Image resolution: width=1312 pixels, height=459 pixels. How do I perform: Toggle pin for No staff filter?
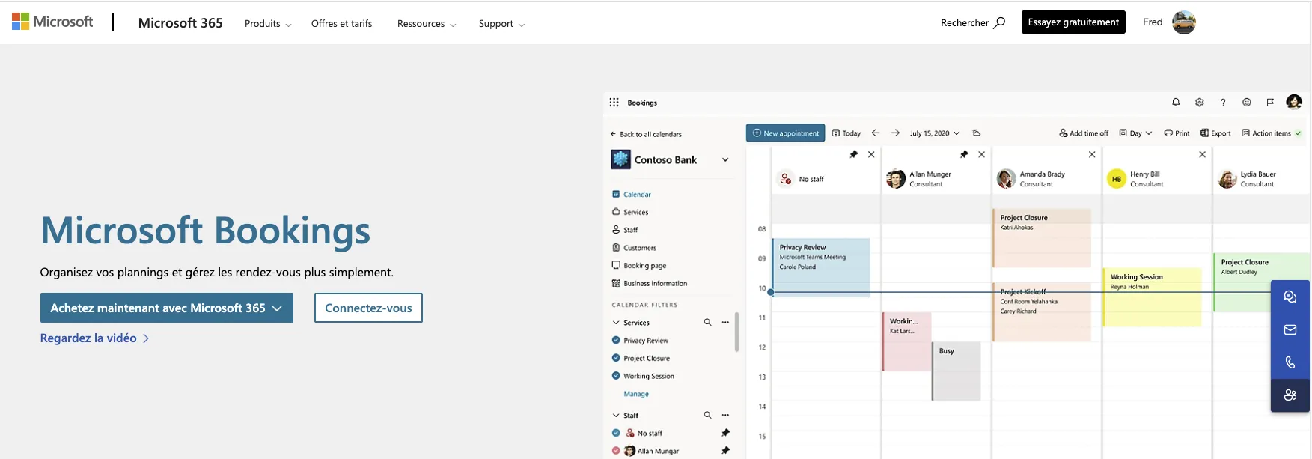pos(725,433)
